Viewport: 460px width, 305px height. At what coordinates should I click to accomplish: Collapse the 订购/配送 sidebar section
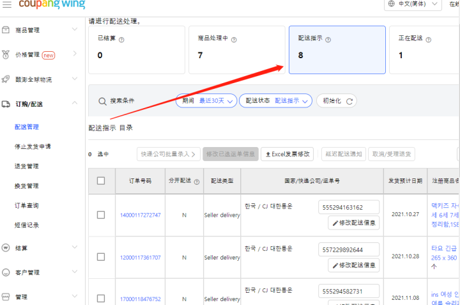coord(75,103)
